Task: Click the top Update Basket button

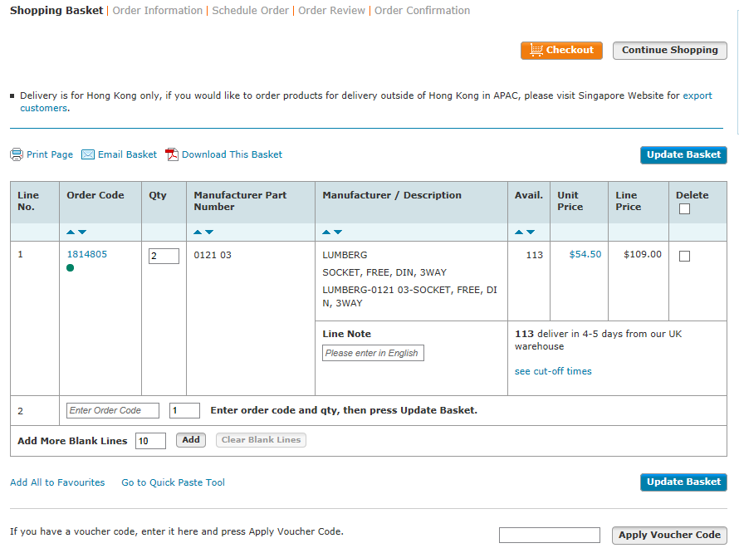Action: tap(683, 154)
